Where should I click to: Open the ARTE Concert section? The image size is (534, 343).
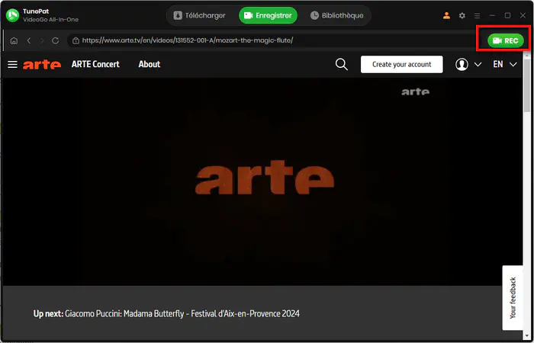95,64
